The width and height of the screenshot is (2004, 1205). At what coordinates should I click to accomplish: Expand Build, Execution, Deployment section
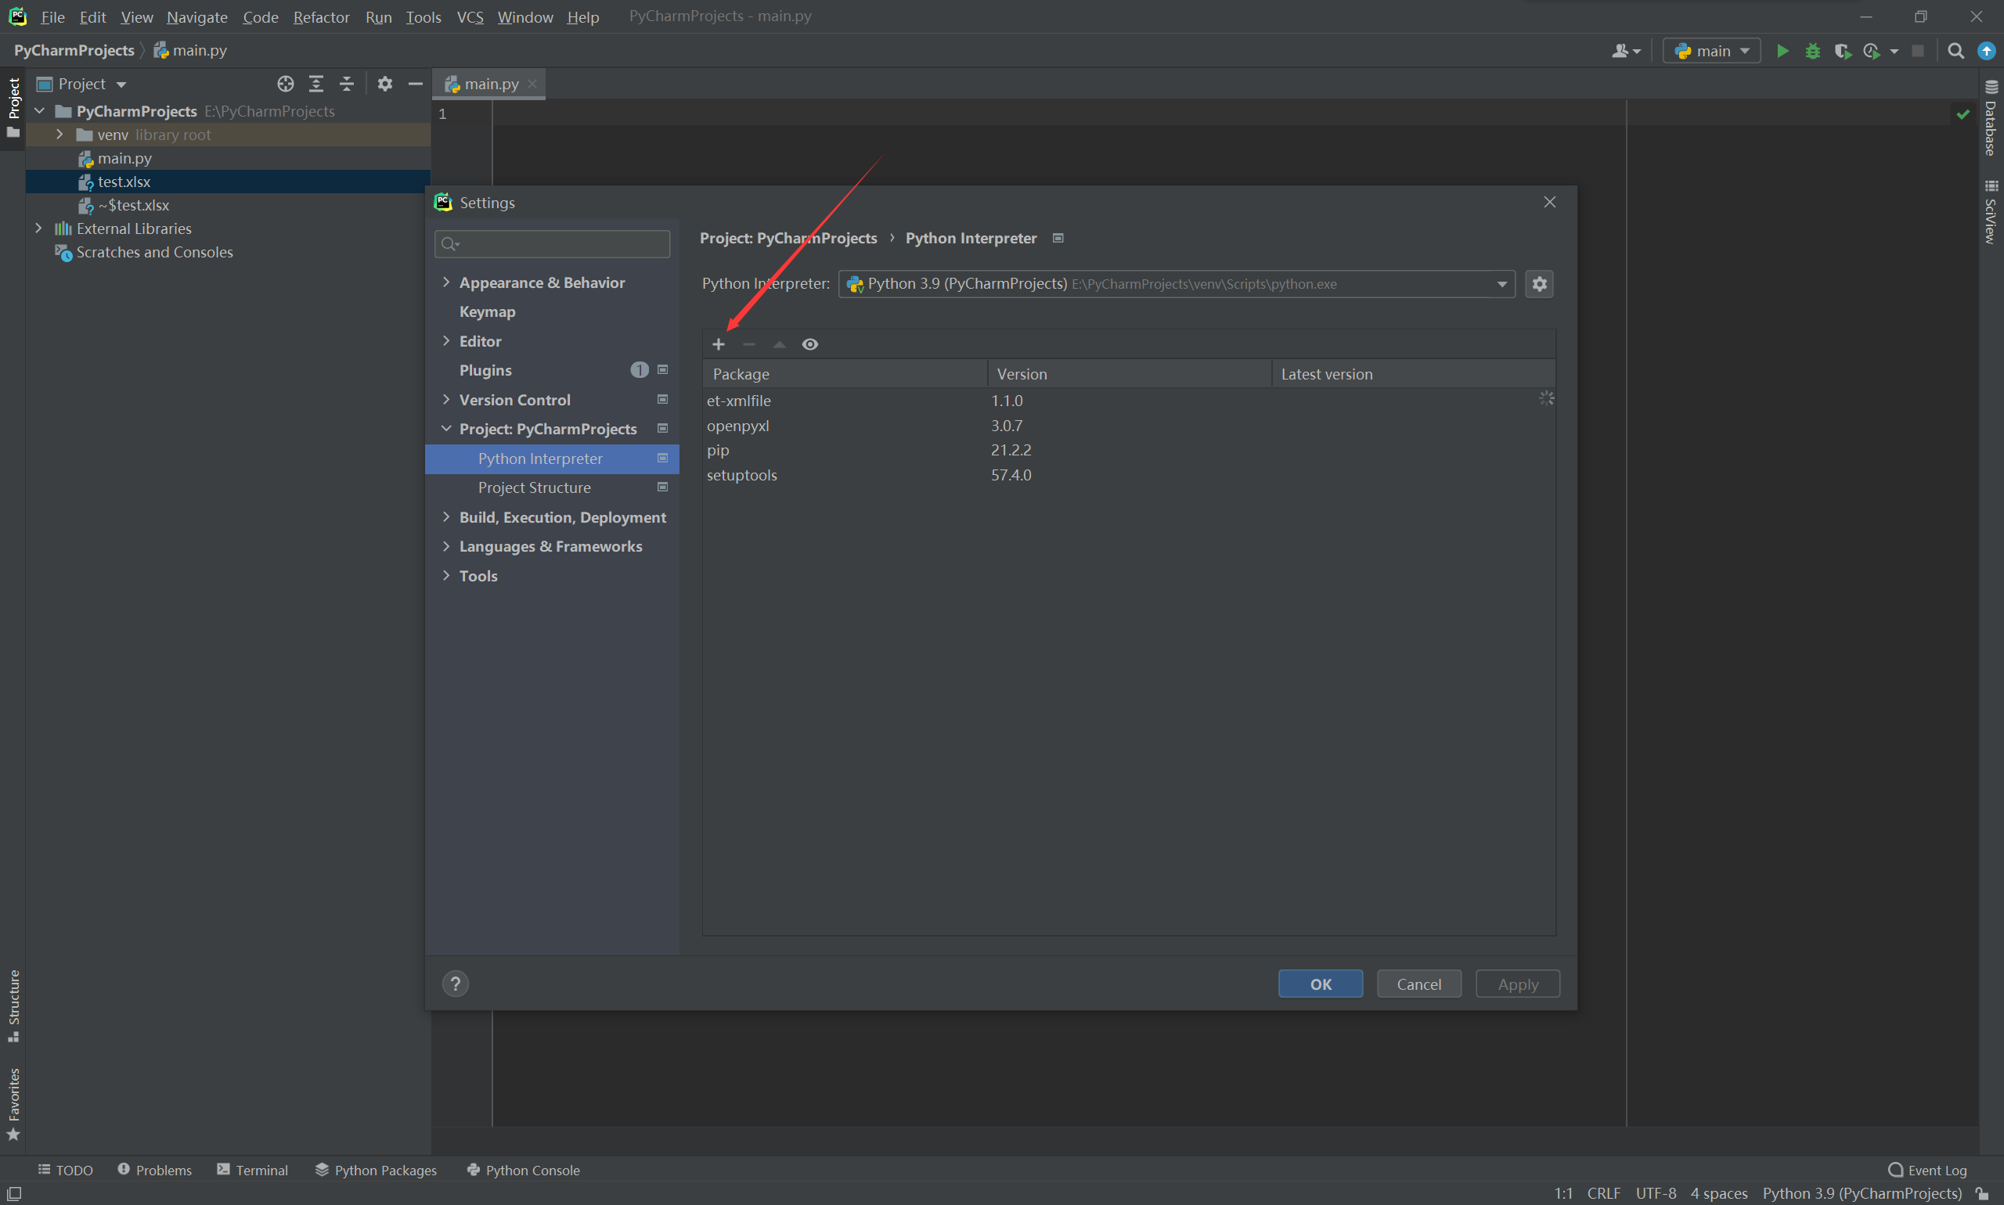tap(446, 516)
